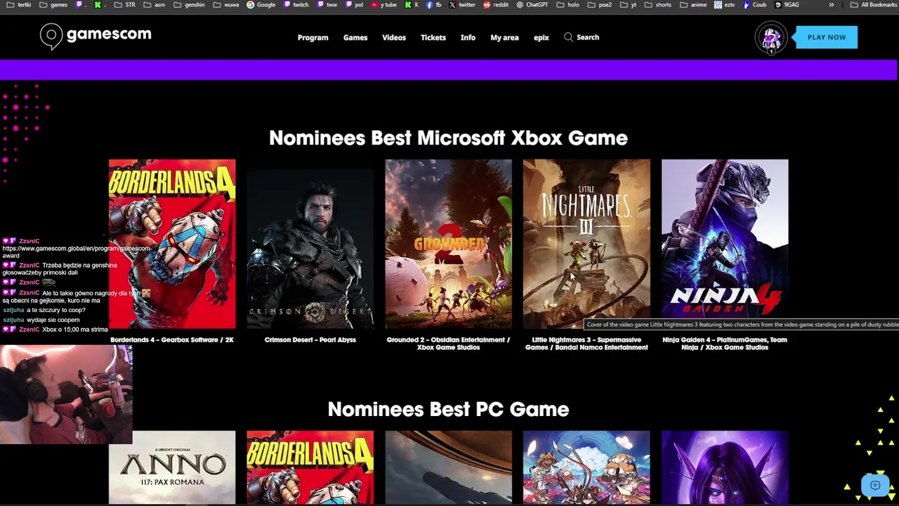Open the Anno 117: Pax Romana cover

point(172,467)
